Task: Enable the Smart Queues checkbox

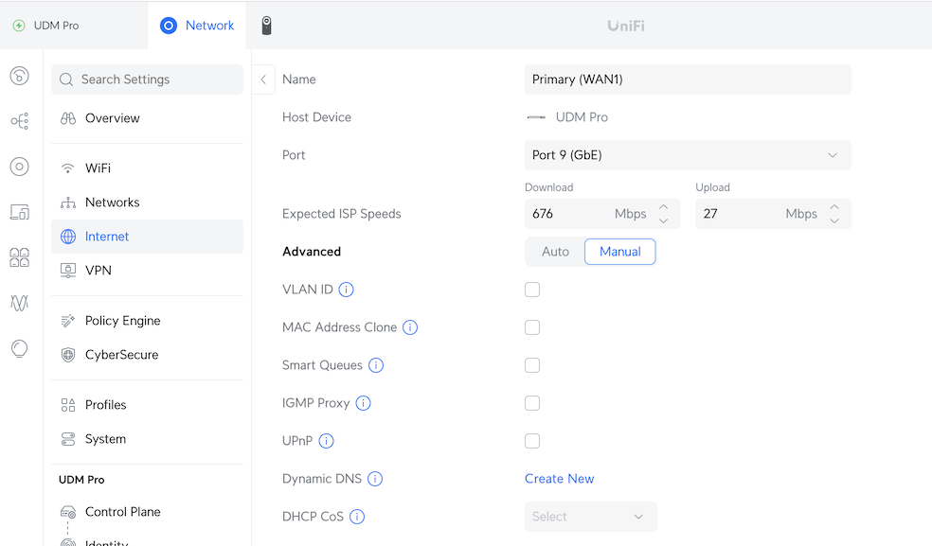Action: tap(532, 365)
